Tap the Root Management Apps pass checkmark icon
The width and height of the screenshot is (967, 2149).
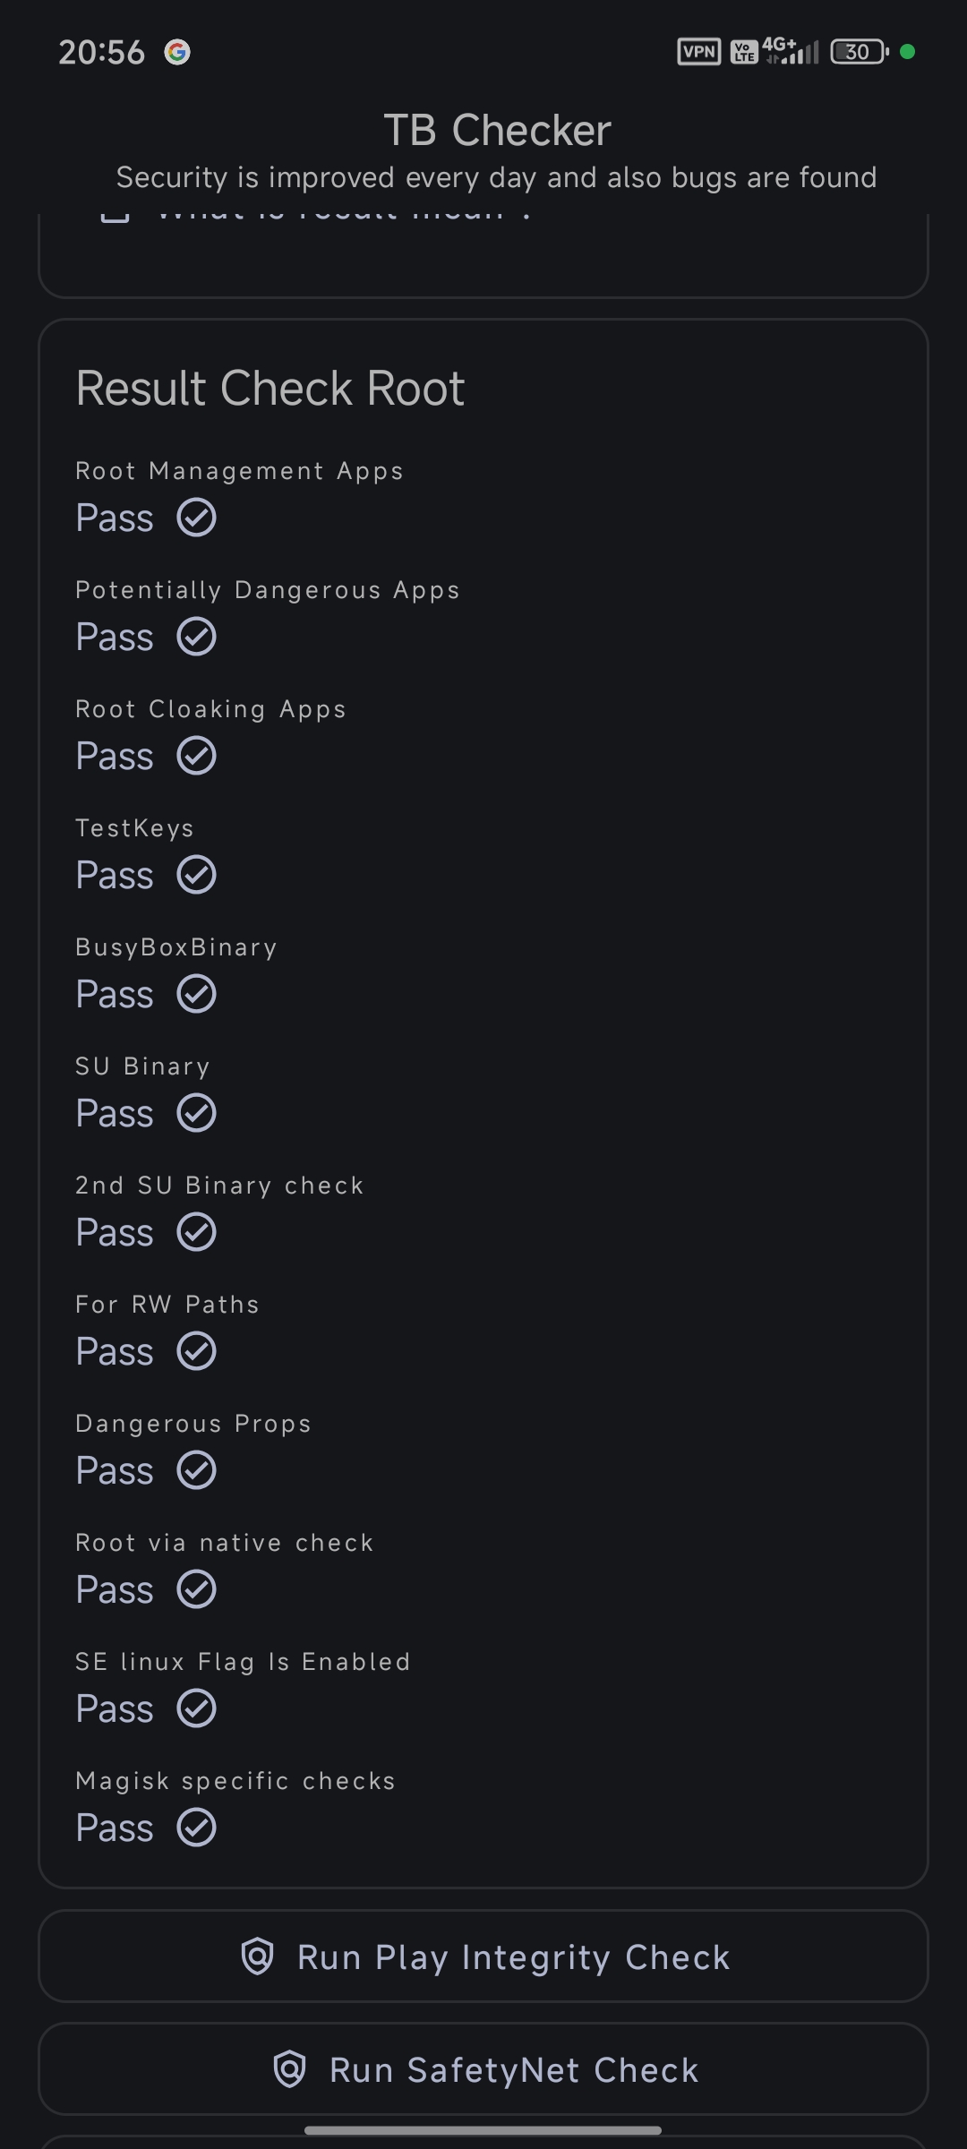click(x=196, y=518)
